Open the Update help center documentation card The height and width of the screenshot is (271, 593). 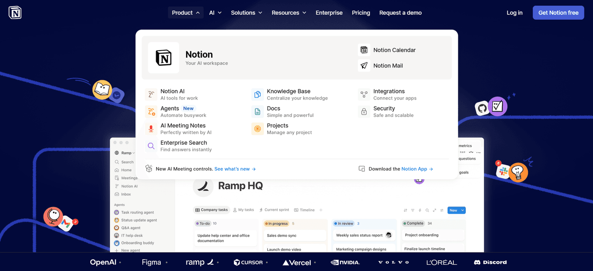226,238
